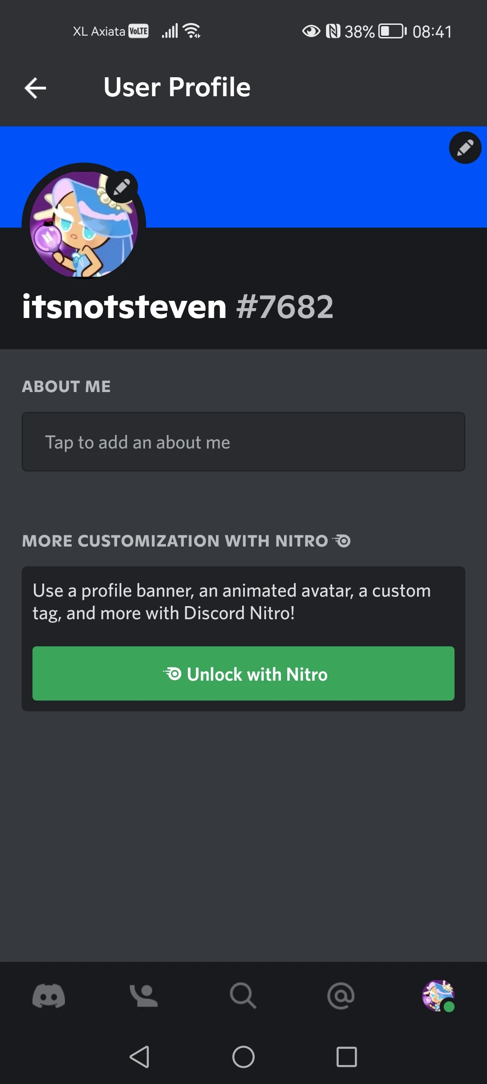The height and width of the screenshot is (1084, 487).
Task: Open Mentions using the @ icon
Action: pyautogui.click(x=341, y=996)
